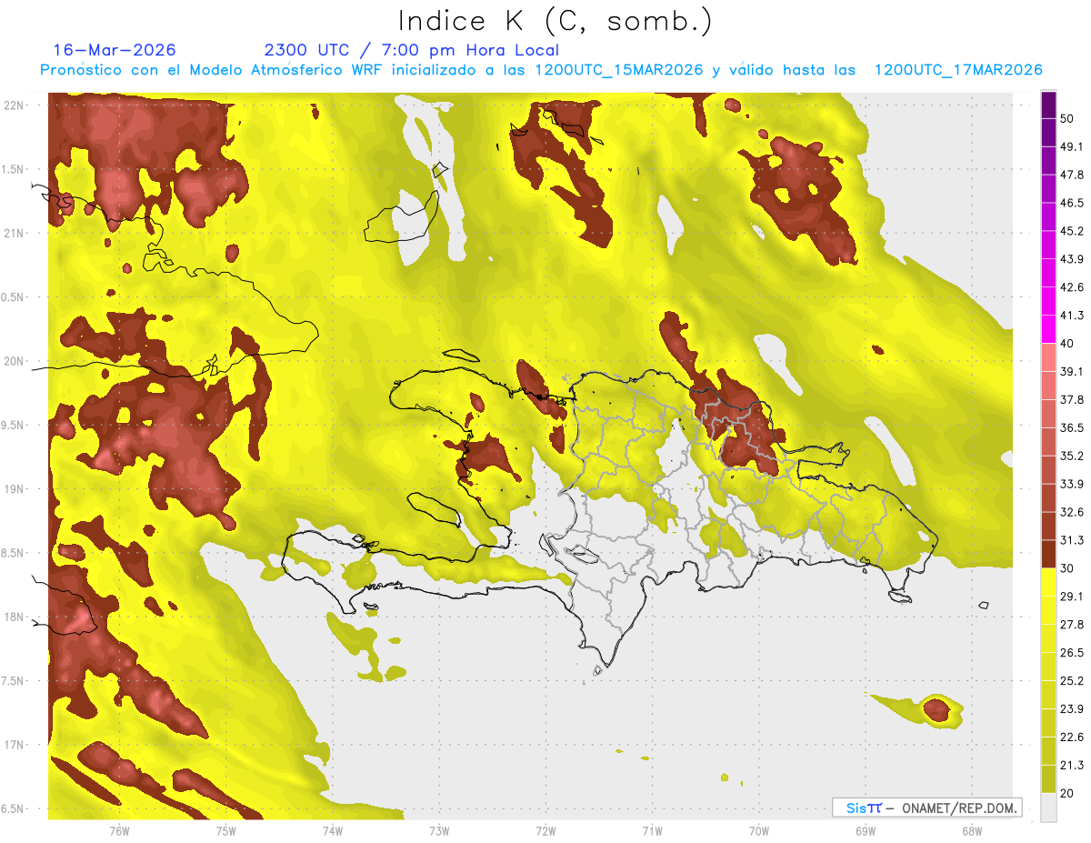Screen dimensions: 1091x843
Task: Pick the dark purple colorbar swatch above 50
Action: point(1049,105)
